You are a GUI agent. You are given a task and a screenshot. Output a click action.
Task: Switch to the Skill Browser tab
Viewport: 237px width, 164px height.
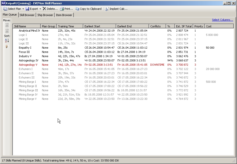click(x=27, y=15)
